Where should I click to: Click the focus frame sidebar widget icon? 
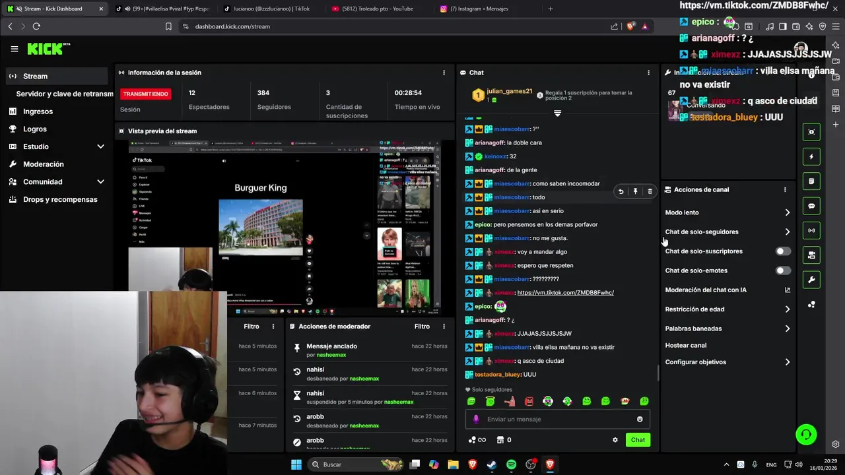pyautogui.click(x=811, y=132)
